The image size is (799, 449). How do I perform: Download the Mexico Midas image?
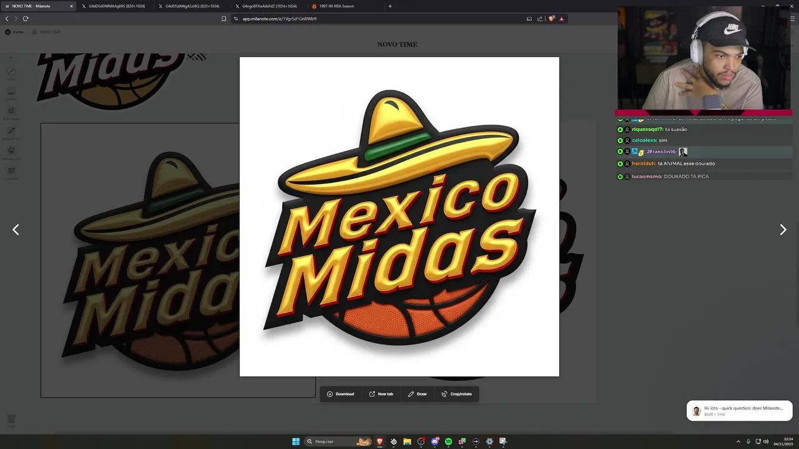point(340,394)
